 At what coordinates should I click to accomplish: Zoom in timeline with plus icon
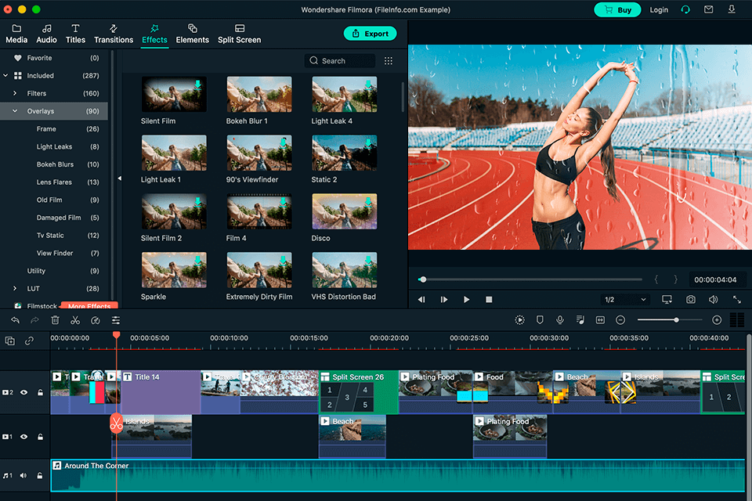717,319
